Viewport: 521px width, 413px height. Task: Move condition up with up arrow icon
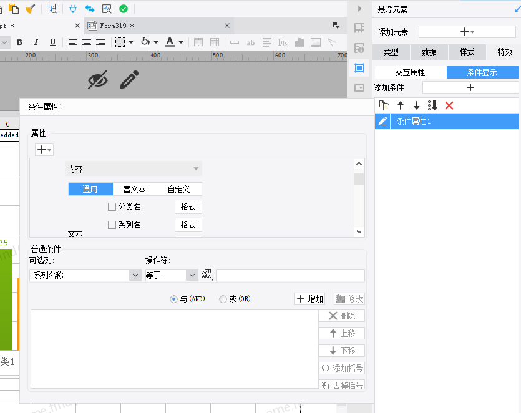tap(401, 105)
